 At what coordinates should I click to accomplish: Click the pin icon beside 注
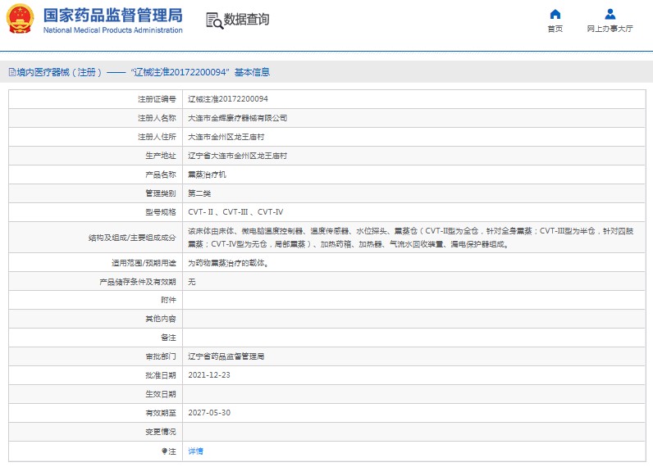[x=164, y=451]
